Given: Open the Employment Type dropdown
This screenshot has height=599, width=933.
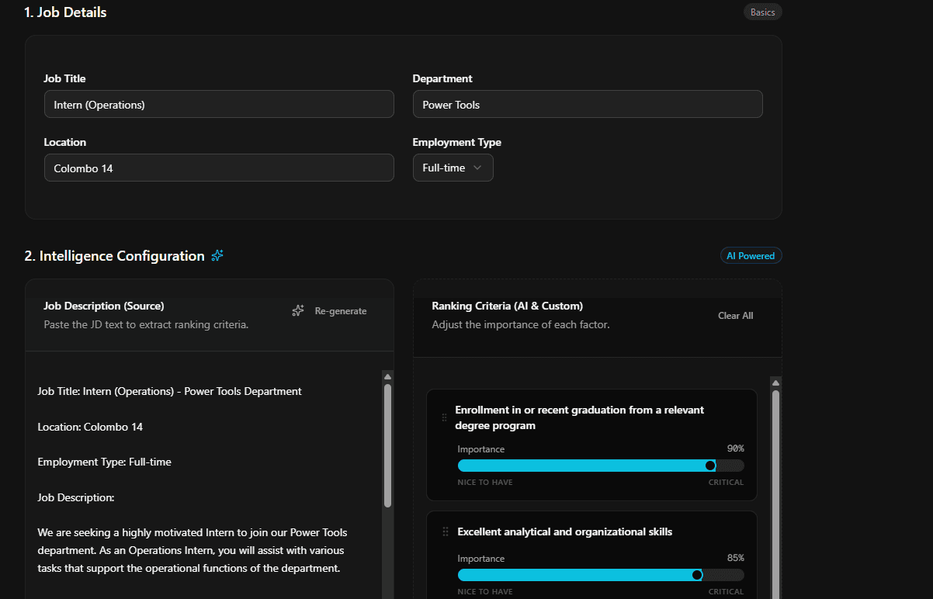Looking at the screenshot, I should coord(453,167).
